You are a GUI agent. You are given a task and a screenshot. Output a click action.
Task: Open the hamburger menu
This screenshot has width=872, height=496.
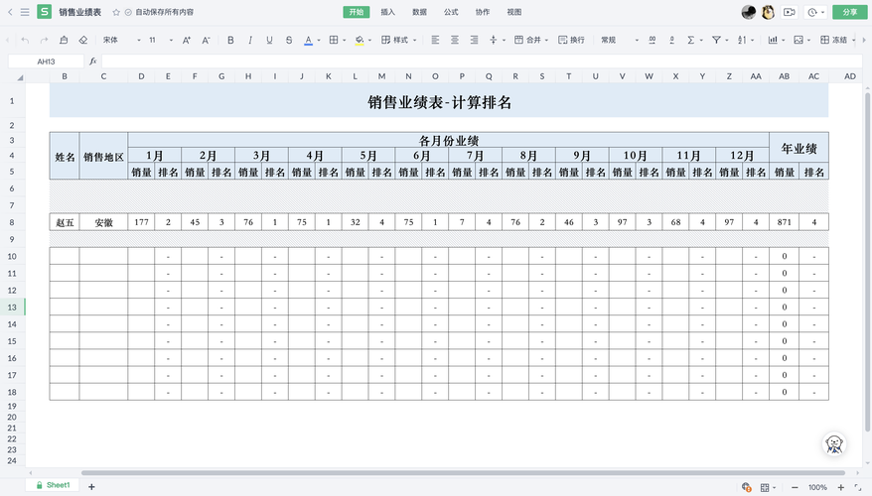point(25,12)
